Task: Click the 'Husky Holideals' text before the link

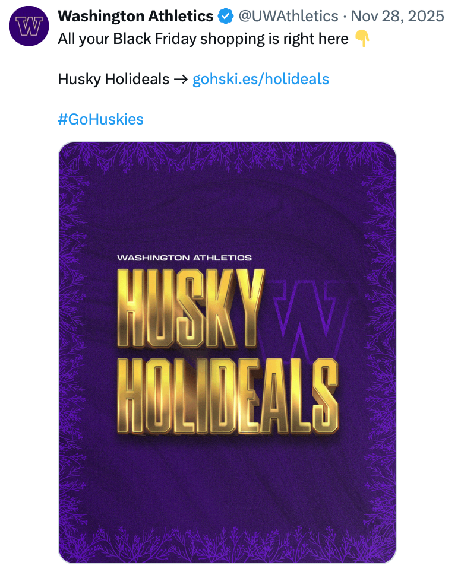Action: point(113,79)
